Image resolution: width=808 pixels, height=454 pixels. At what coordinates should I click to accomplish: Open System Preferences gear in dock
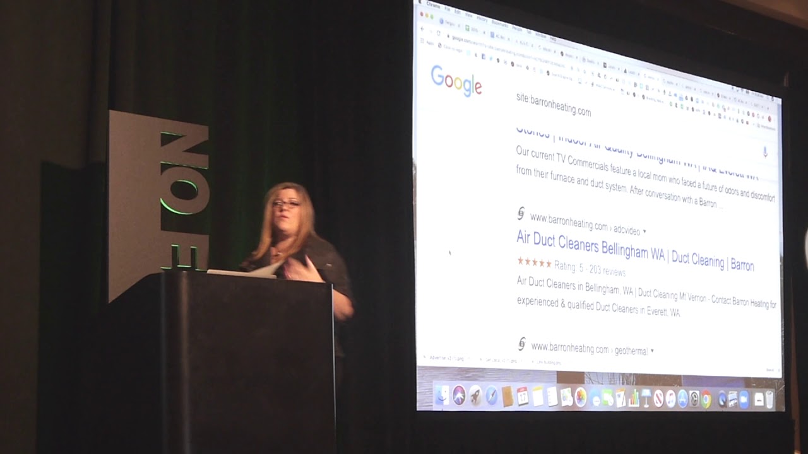click(x=694, y=399)
